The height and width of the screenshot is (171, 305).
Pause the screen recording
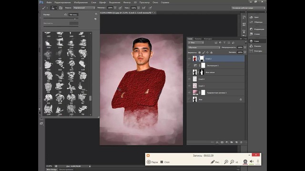point(152,162)
